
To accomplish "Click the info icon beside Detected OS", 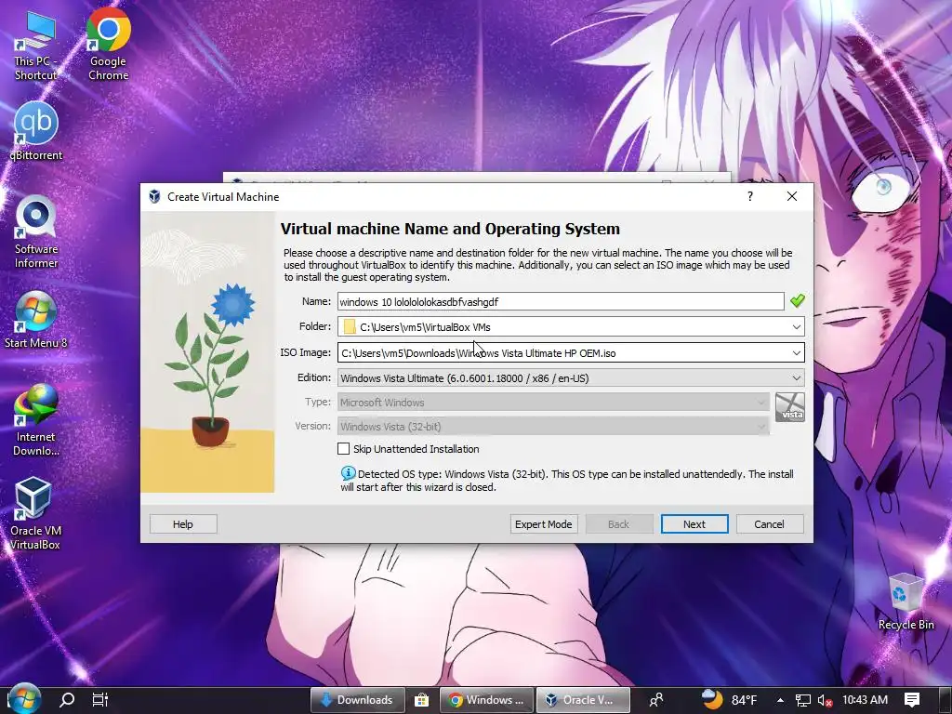I will pos(349,473).
